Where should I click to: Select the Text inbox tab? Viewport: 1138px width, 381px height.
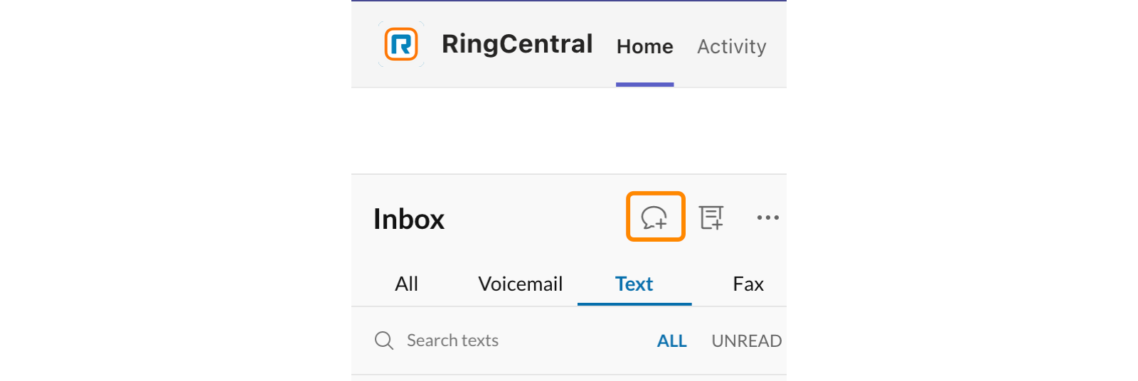(x=634, y=284)
